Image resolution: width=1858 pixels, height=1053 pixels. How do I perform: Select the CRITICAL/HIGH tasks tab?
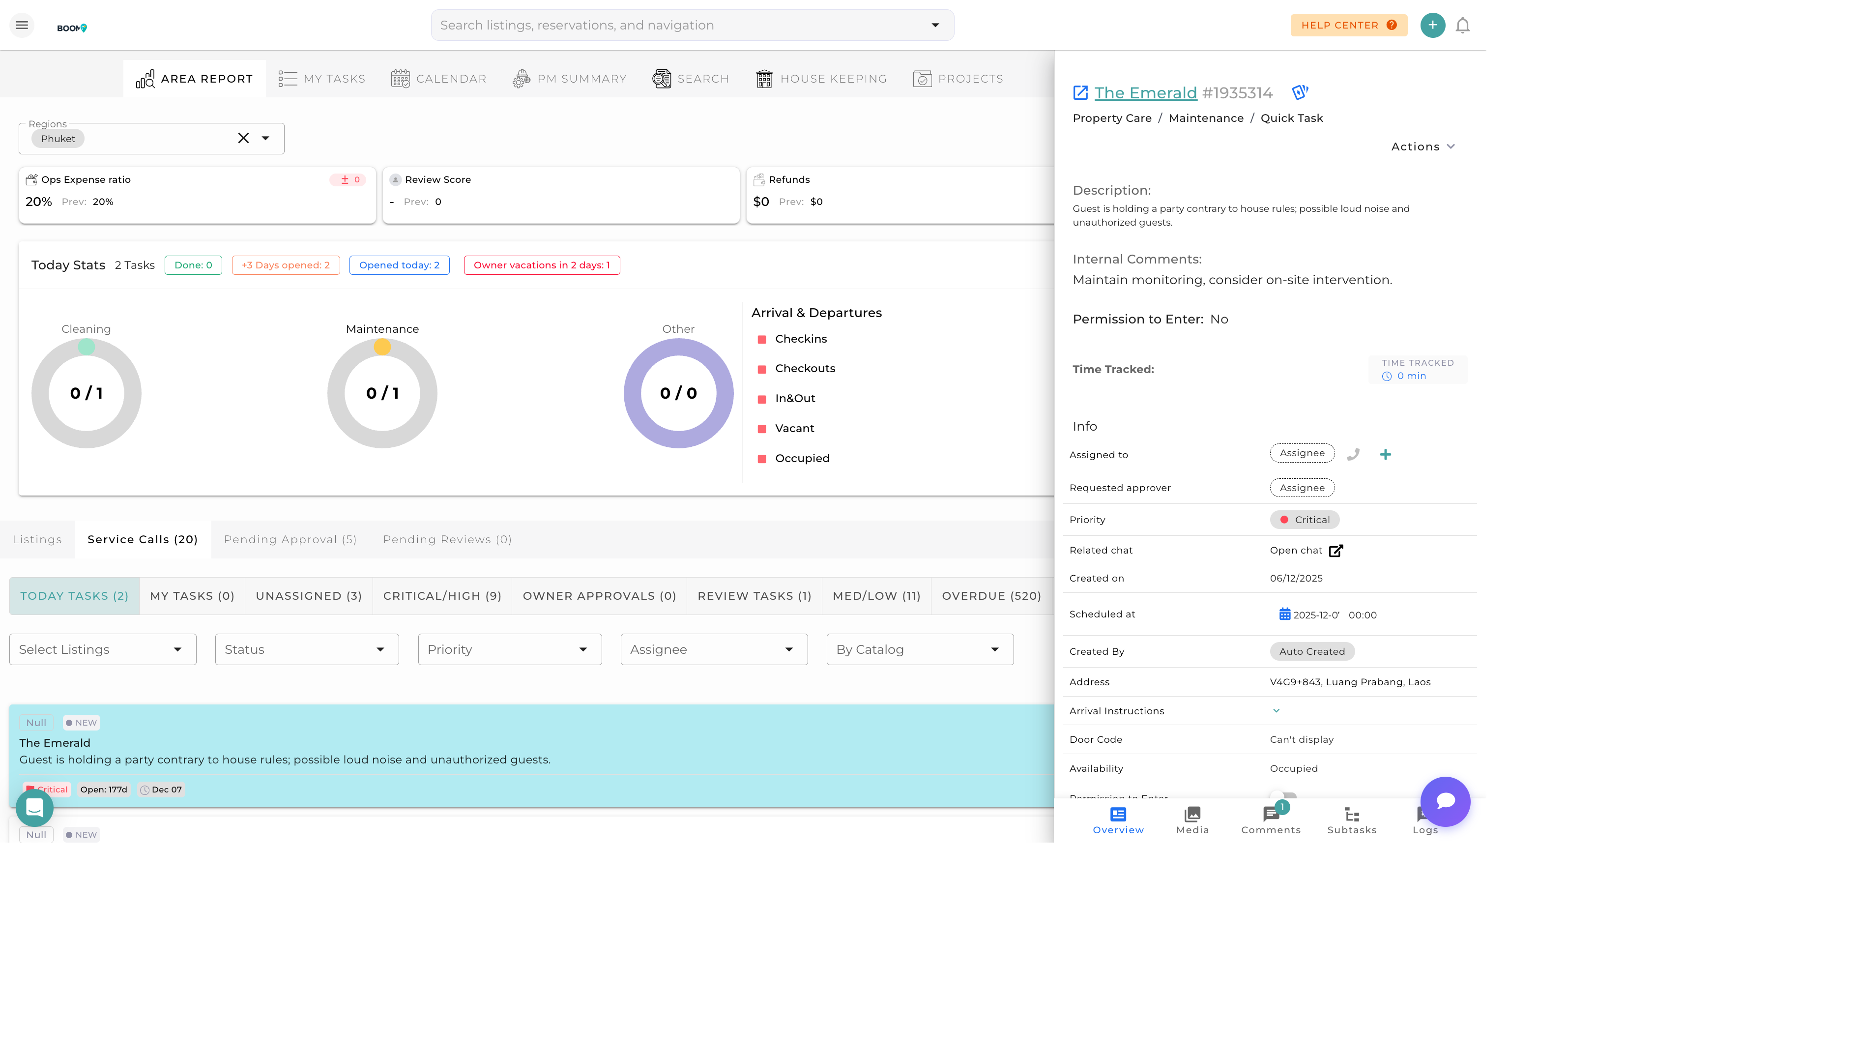(442, 595)
